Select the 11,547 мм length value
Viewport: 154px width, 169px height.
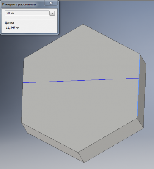coord(13,28)
